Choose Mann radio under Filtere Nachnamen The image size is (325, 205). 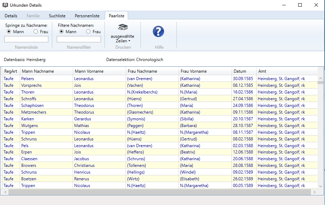click(x=61, y=32)
